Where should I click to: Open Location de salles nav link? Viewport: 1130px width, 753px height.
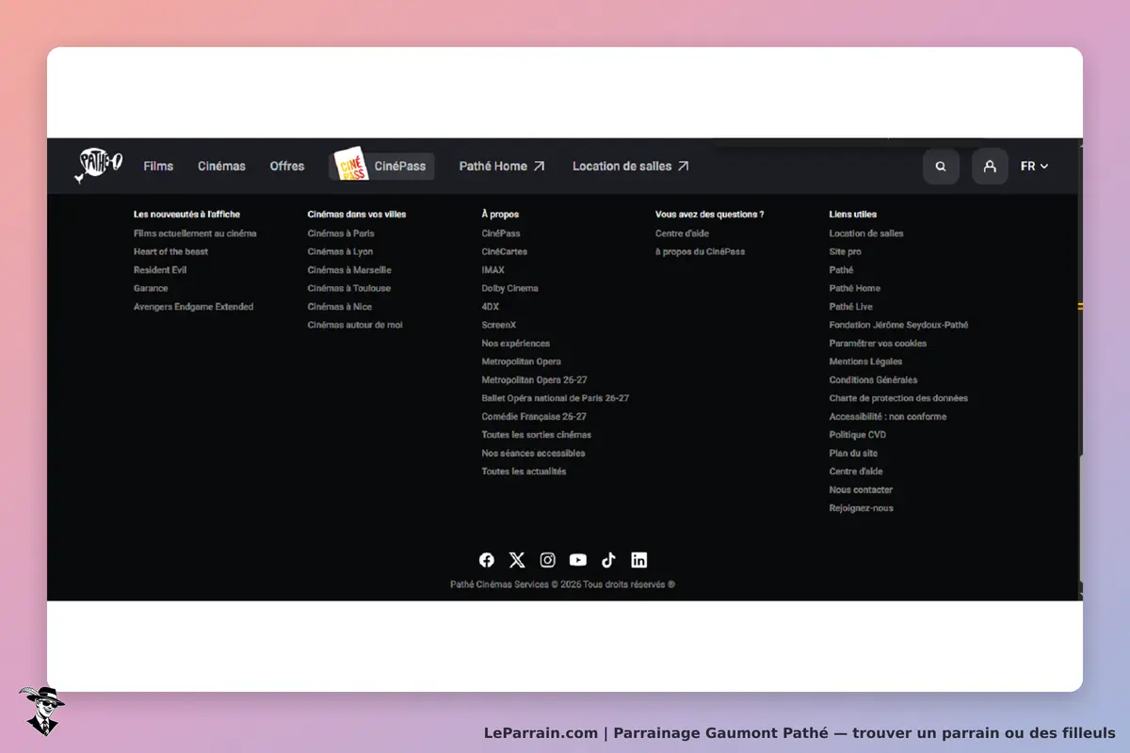631,167
